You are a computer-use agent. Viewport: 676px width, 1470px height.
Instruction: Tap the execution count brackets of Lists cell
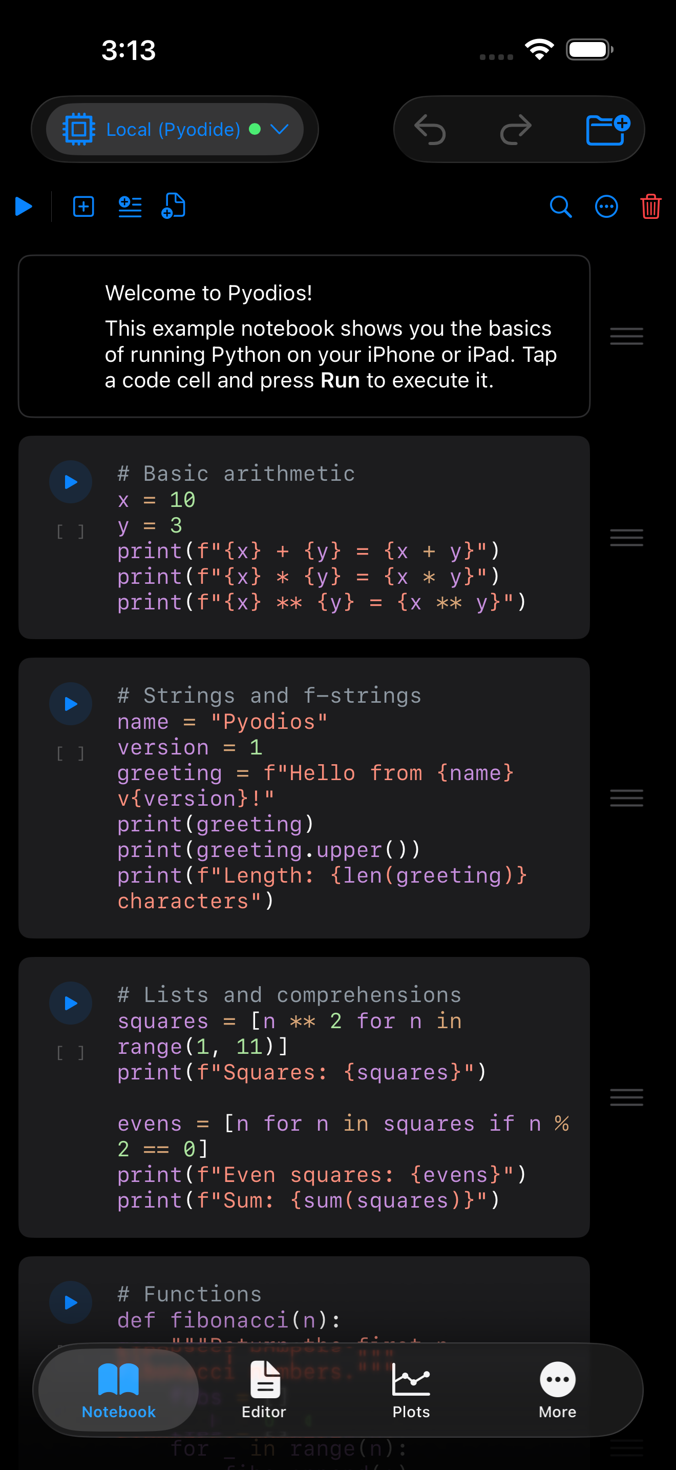[71, 1053]
